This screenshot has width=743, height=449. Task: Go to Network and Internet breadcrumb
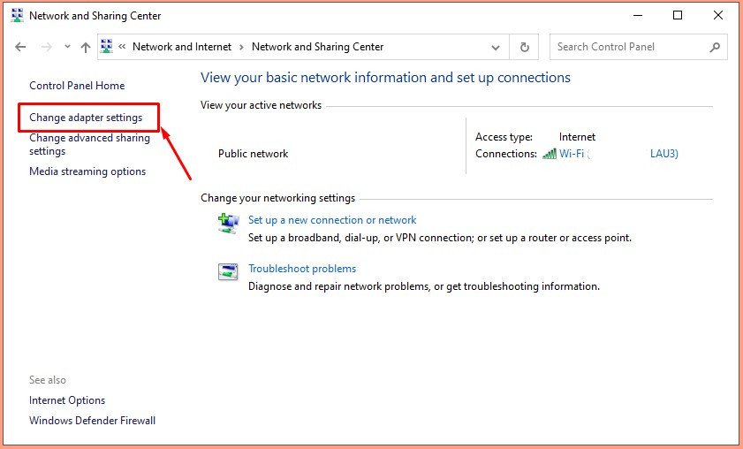[182, 47]
